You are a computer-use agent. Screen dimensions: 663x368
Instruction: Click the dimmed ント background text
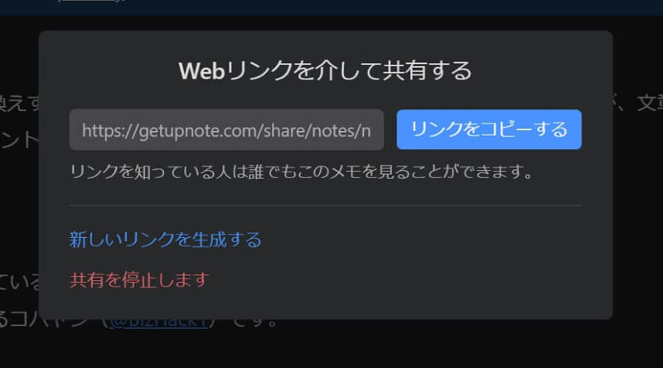[x=19, y=140]
